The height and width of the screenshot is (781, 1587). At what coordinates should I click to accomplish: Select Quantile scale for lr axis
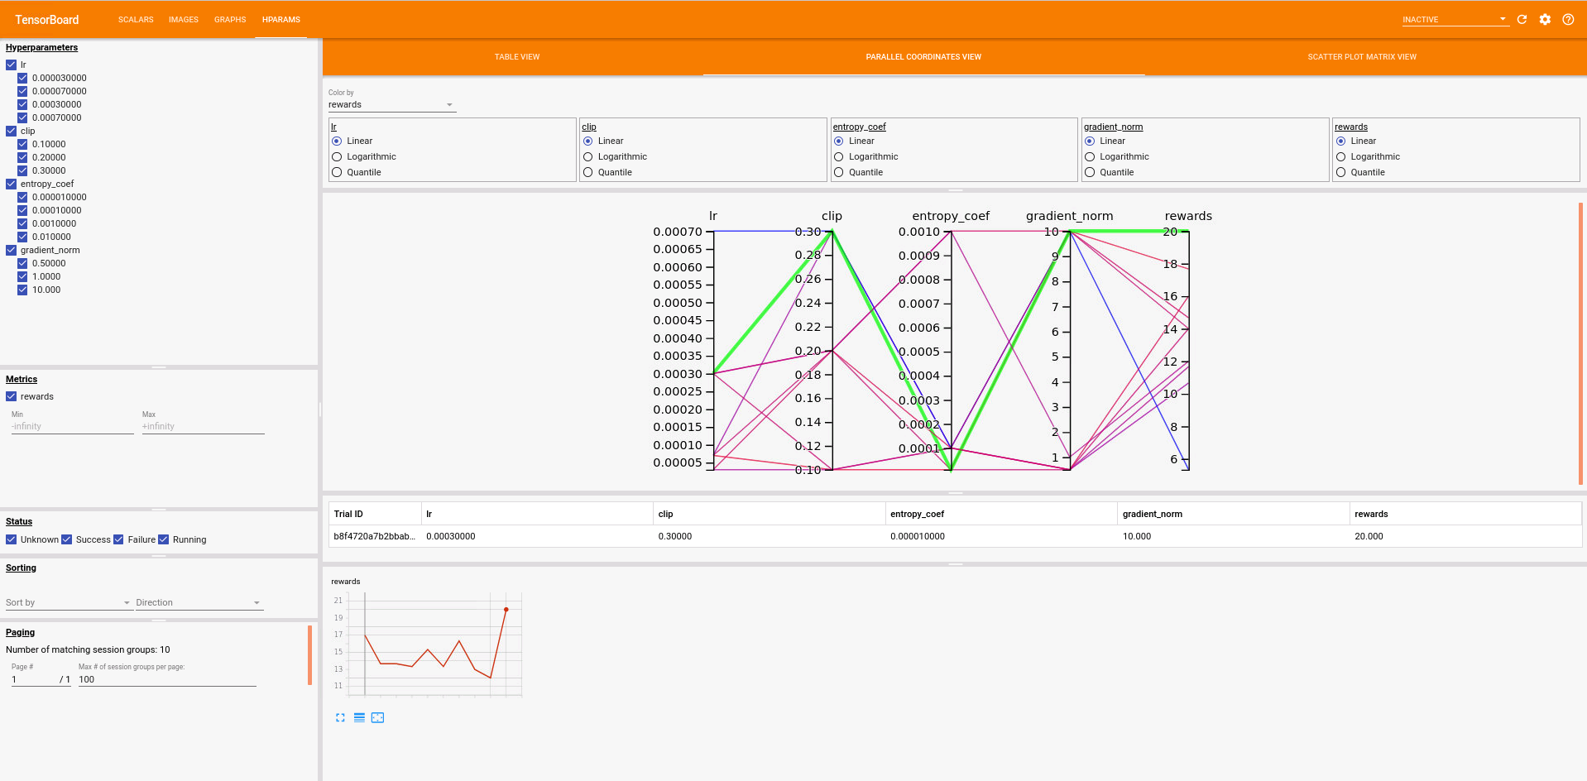337,172
